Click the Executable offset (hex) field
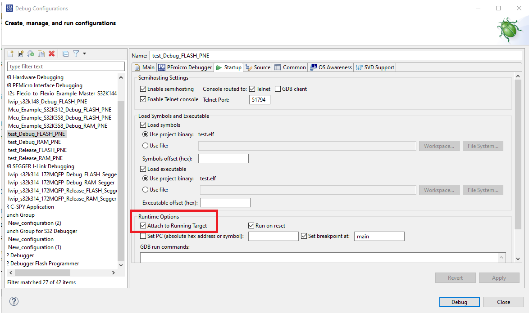The width and height of the screenshot is (529, 313). pyautogui.click(x=225, y=203)
